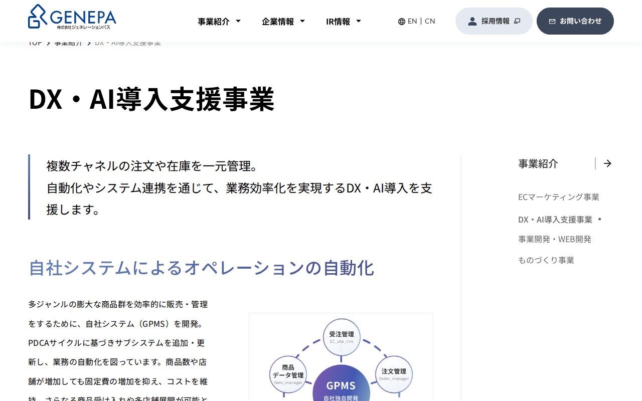The image size is (642, 401).
Task: Click the heading 自社システムによるオペレーションの自動化
Action: pos(201,268)
